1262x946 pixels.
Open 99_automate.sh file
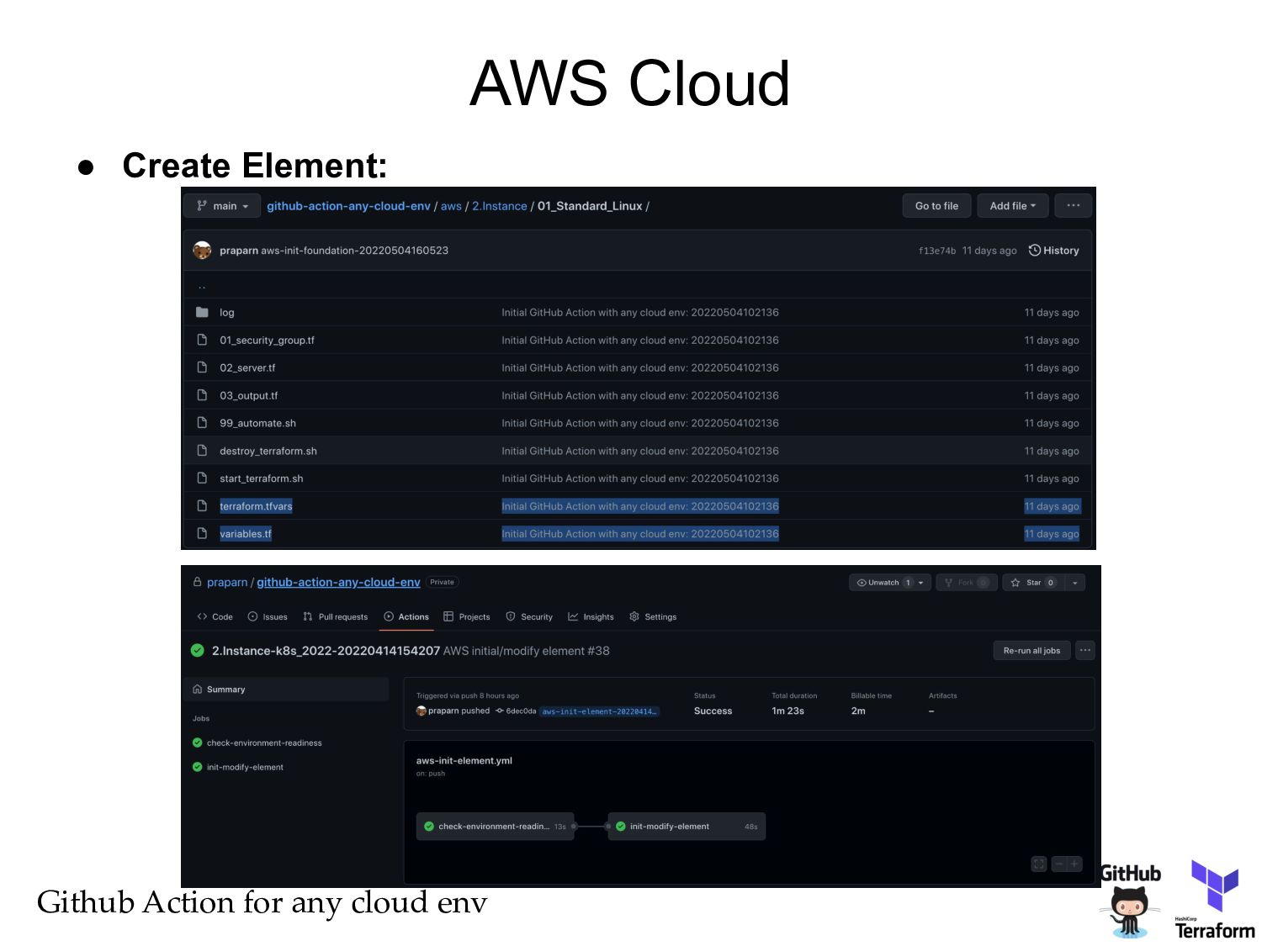tap(257, 424)
